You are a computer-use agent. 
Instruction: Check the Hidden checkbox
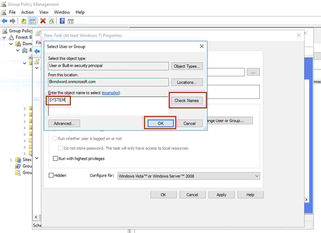[x=51, y=176]
